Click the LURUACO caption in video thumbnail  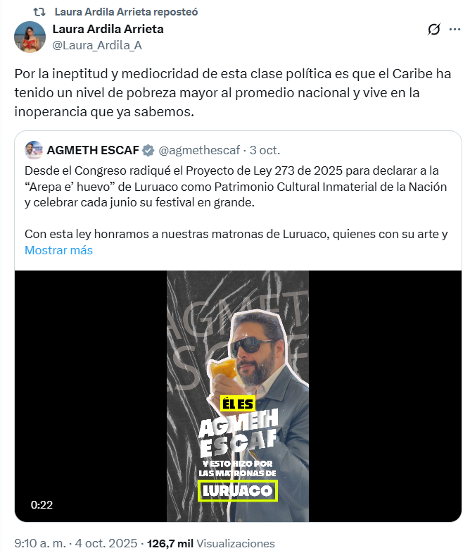[238, 490]
